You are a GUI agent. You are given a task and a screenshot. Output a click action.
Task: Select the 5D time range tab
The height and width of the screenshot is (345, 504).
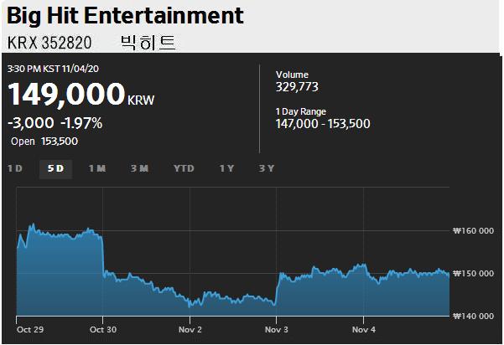tap(56, 168)
